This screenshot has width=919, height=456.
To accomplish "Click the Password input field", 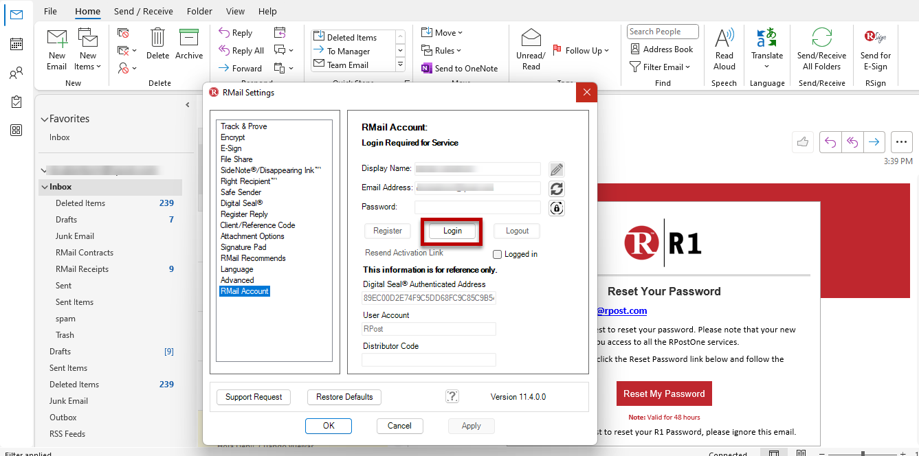I will point(478,207).
